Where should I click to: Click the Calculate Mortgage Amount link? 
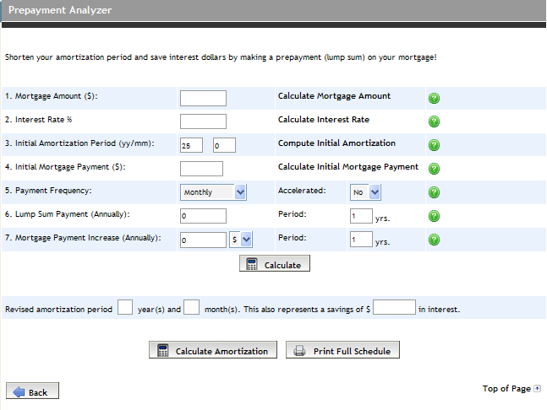(334, 96)
